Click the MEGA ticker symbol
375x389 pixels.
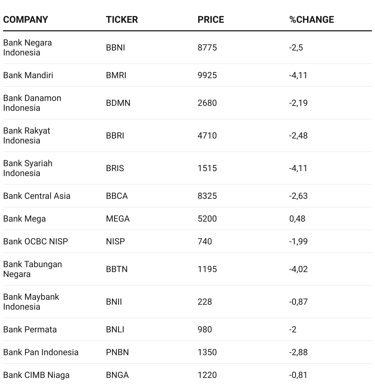(118, 219)
